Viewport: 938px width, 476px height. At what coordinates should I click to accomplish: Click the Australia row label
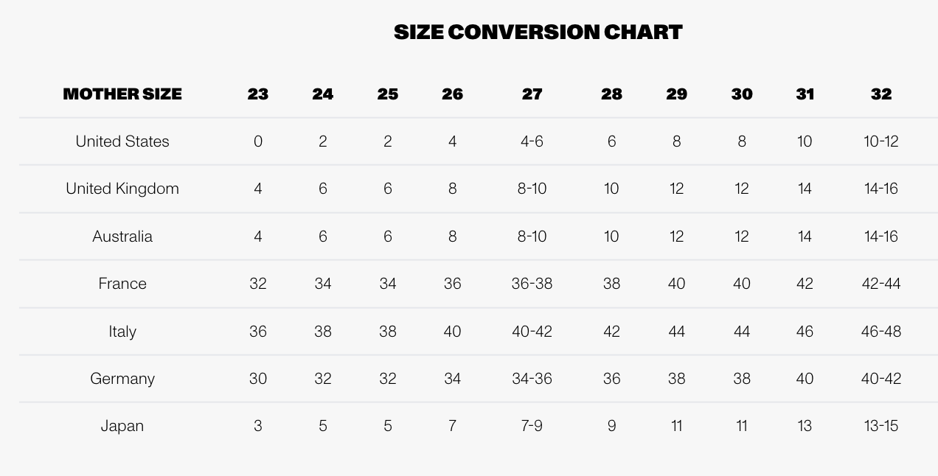coord(122,237)
